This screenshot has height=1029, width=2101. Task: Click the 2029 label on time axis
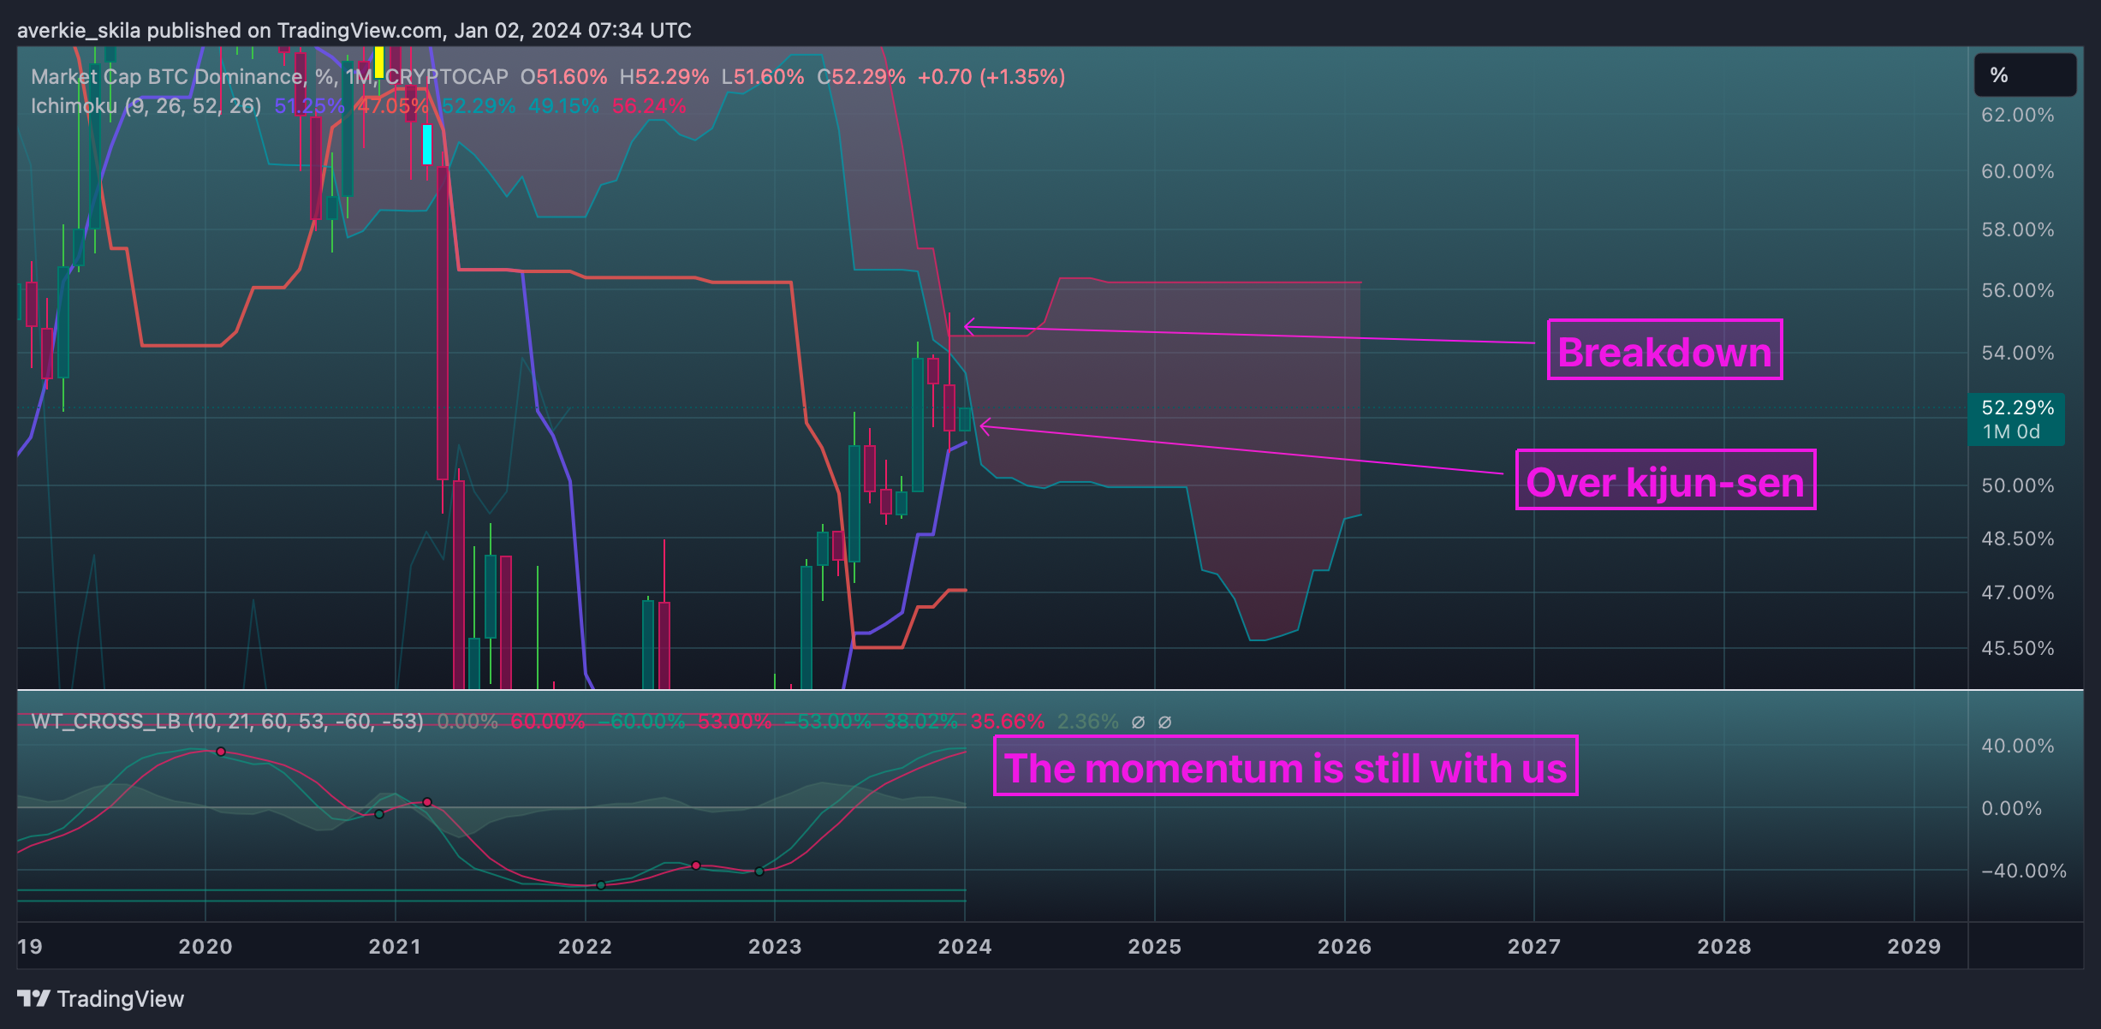(x=1914, y=947)
